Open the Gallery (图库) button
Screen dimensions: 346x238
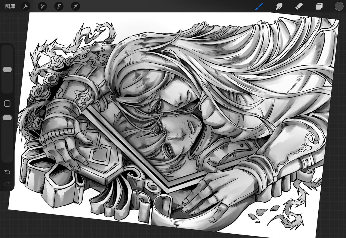tap(10, 6)
